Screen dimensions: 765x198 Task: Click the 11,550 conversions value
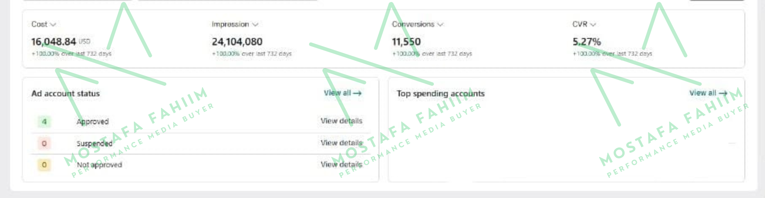406,42
